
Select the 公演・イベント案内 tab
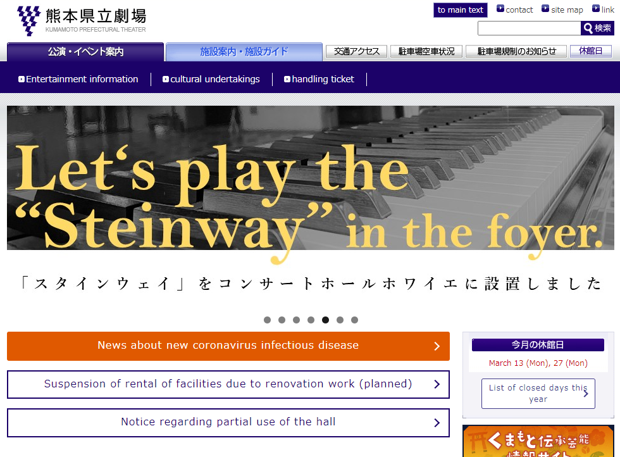(x=85, y=52)
